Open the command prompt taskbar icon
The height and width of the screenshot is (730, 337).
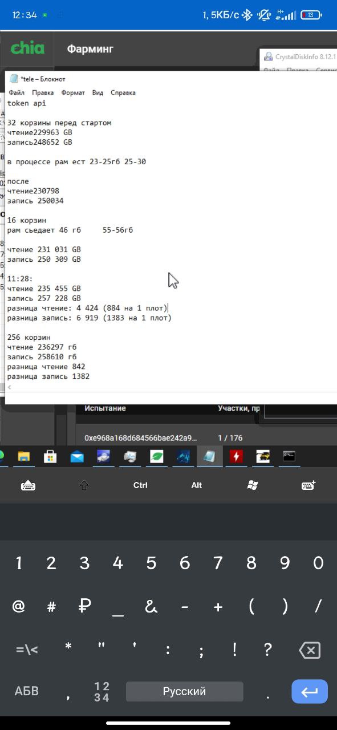coord(289,456)
